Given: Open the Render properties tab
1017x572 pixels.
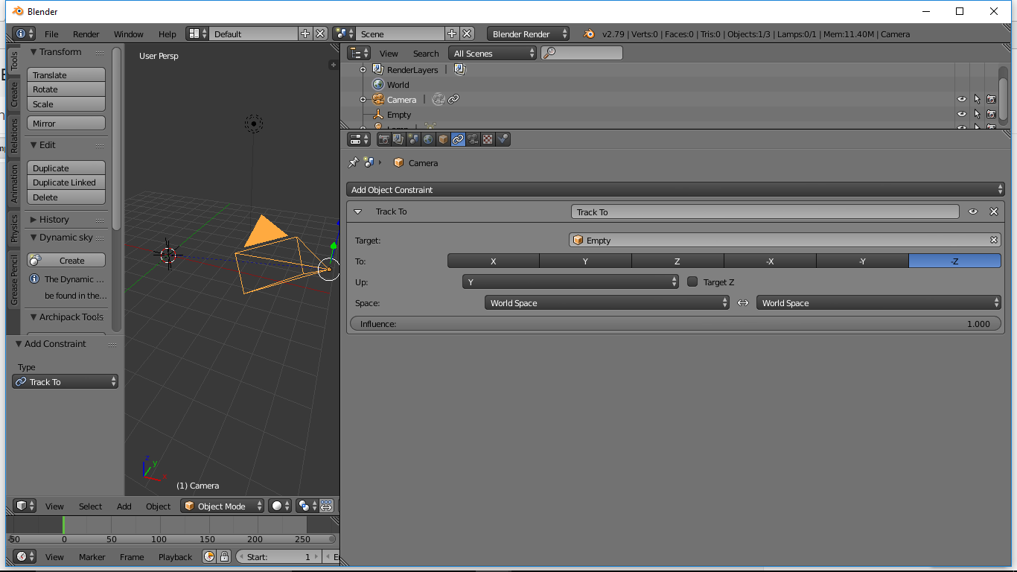Looking at the screenshot, I should [x=383, y=139].
